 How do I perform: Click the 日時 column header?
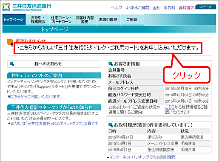point(112,131)
